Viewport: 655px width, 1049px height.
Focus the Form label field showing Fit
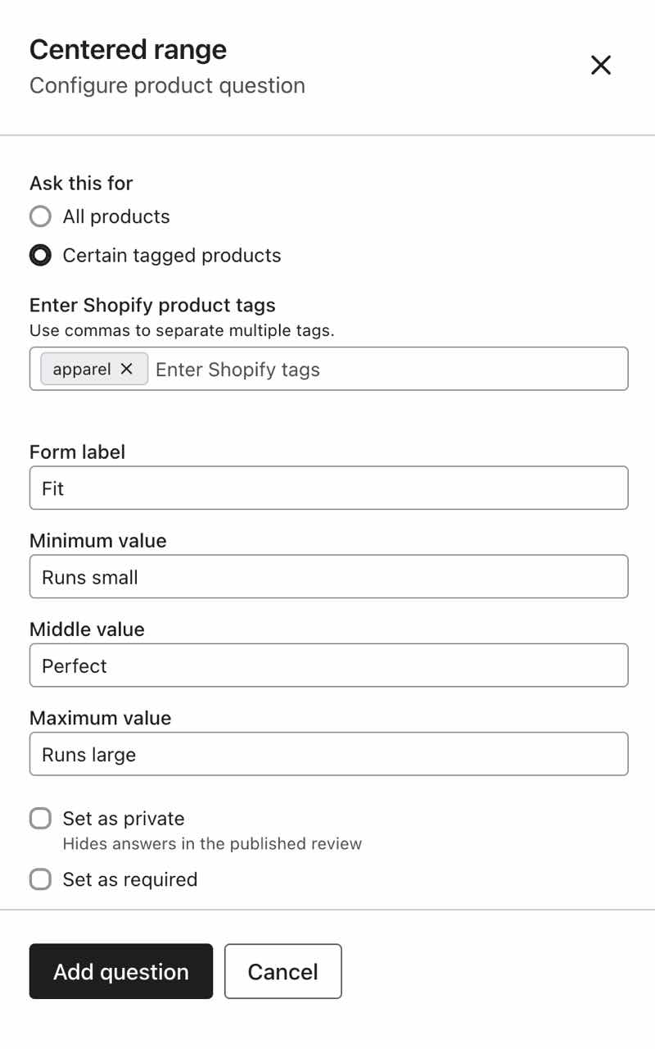[327, 488]
